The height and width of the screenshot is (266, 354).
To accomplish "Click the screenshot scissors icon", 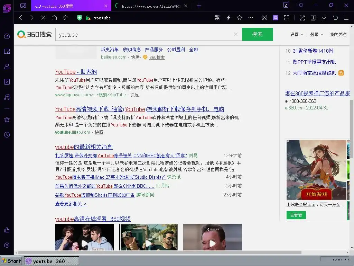I will (264, 18).
